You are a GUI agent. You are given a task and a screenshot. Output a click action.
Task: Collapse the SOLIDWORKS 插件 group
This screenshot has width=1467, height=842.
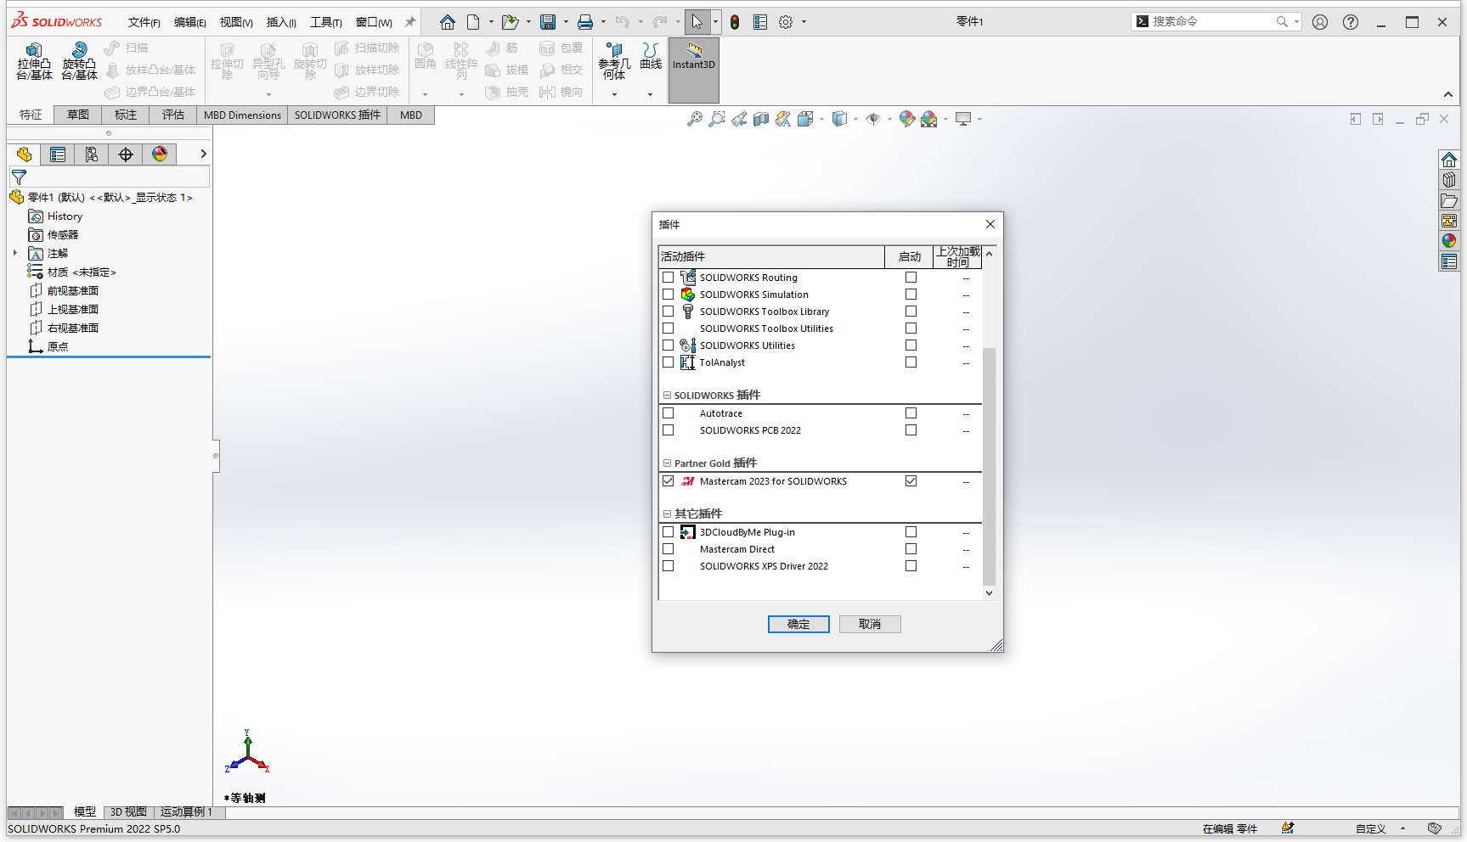[667, 396]
